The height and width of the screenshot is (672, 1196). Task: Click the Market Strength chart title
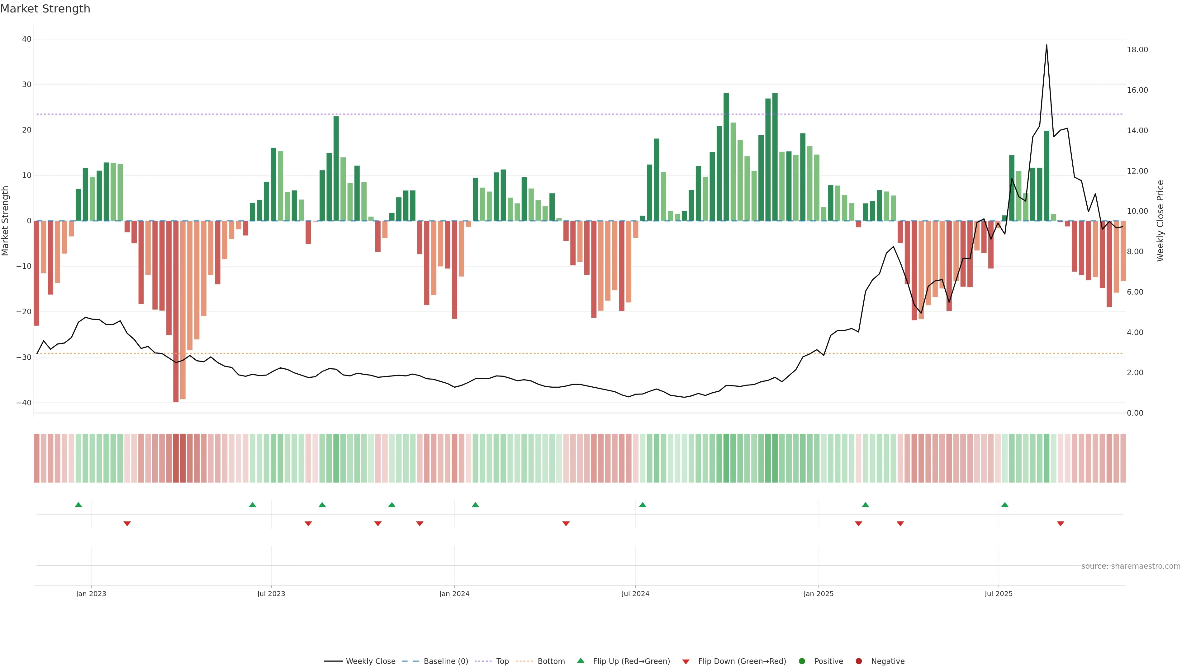click(x=45, y=9)
